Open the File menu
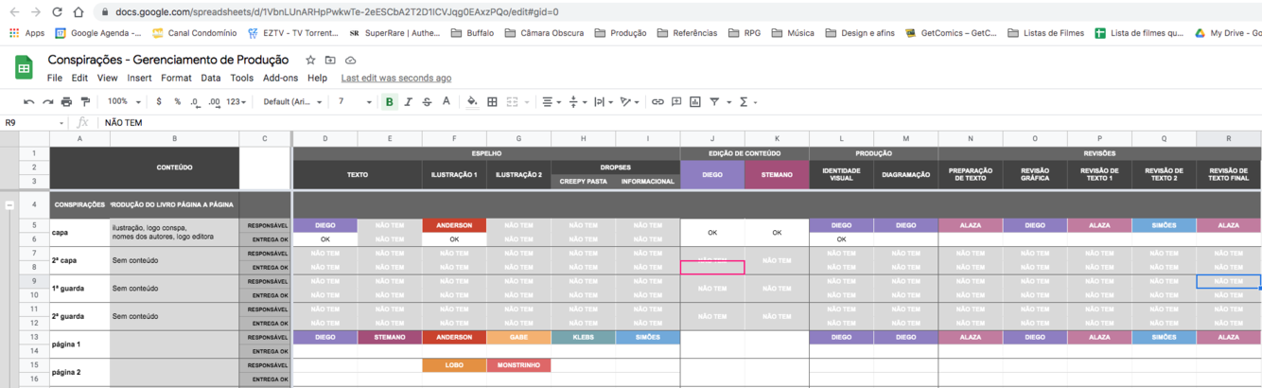 [x=55, y=78]
